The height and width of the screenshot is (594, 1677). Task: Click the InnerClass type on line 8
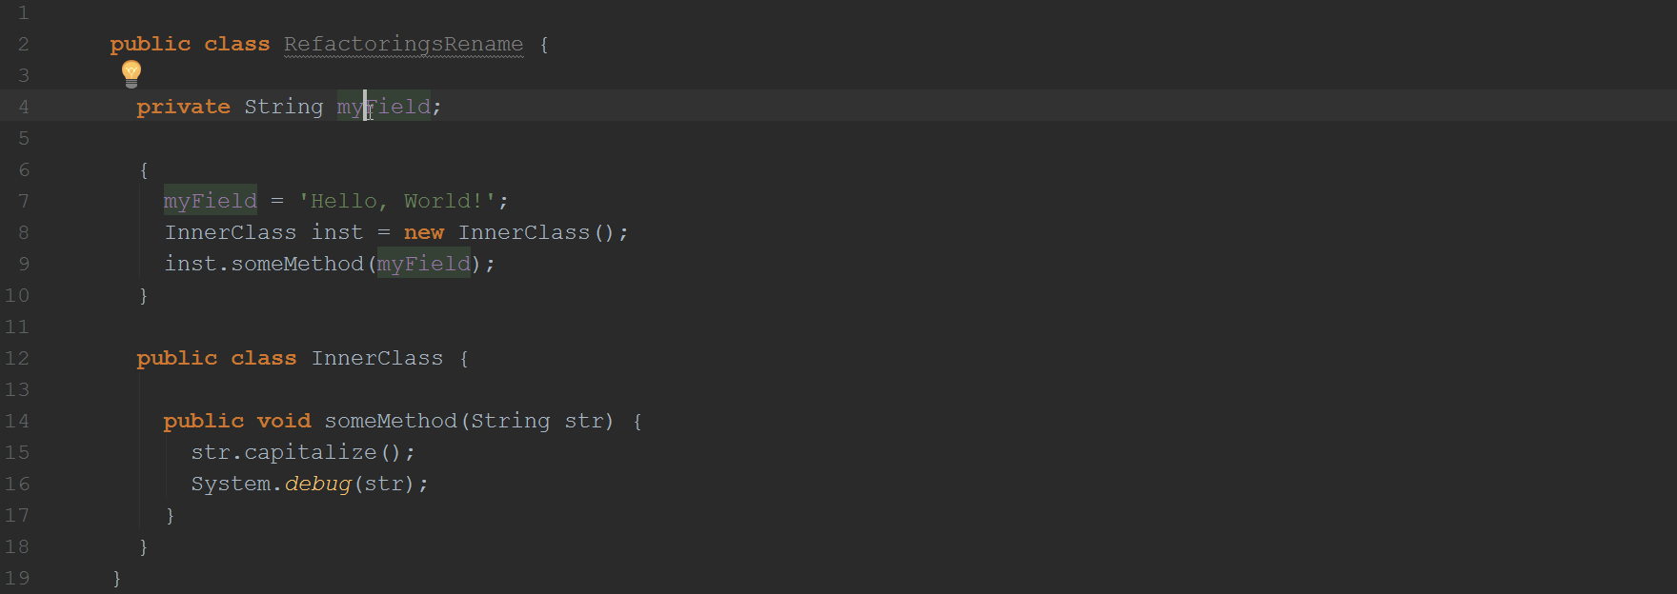click(231, 232)
